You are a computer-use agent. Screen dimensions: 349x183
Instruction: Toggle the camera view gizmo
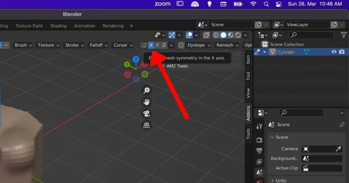(x=147, y=113)
